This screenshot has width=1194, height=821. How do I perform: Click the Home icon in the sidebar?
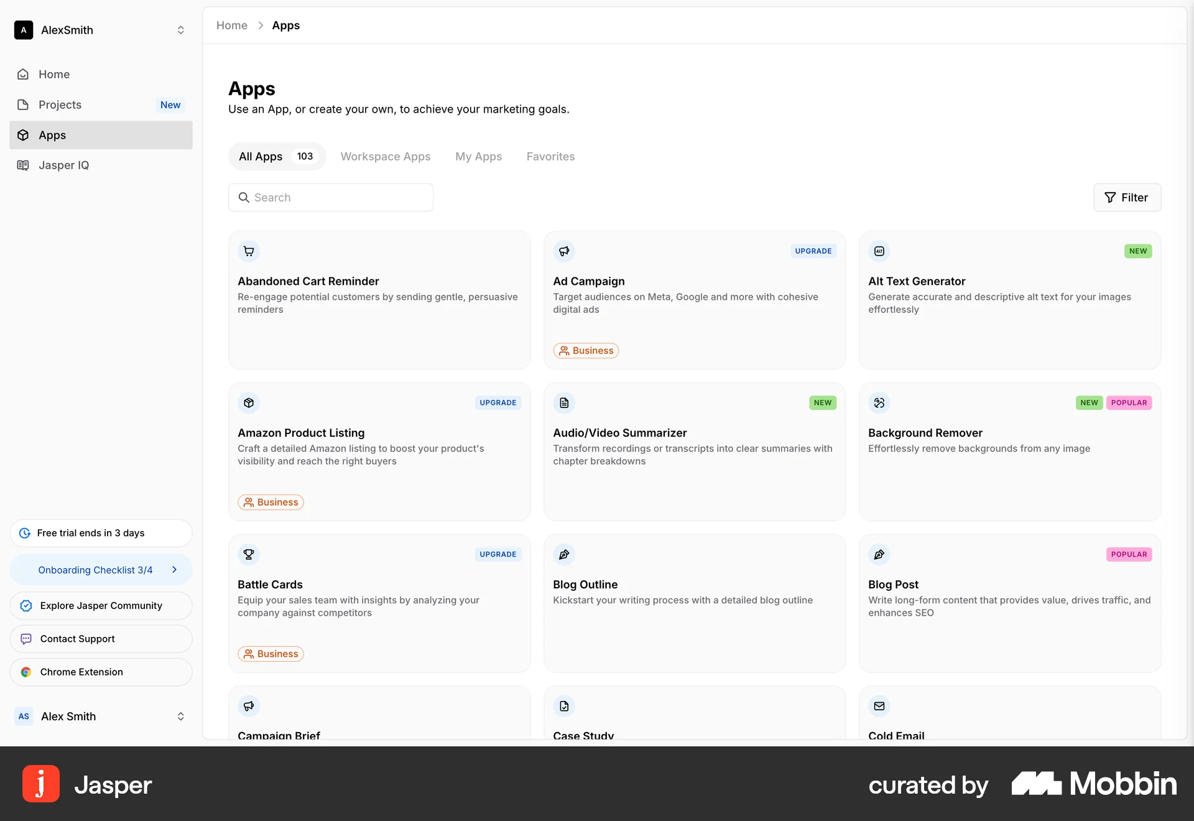tap(23, 74)
